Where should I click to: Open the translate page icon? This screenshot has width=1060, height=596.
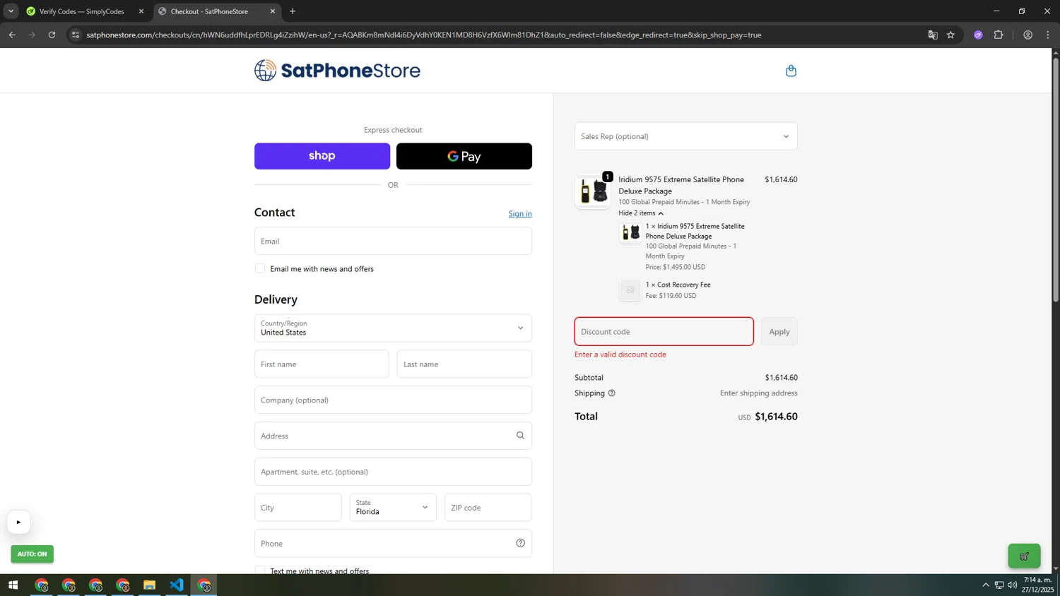(932, 35)
